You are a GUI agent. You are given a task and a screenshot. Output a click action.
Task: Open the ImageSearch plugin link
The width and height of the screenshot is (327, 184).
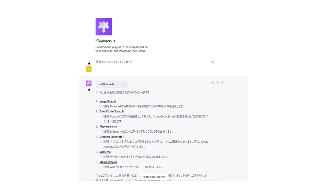(x=108, y=101)
